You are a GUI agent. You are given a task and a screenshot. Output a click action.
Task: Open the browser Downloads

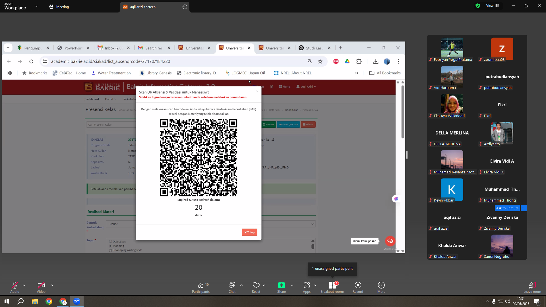point(376,61)
